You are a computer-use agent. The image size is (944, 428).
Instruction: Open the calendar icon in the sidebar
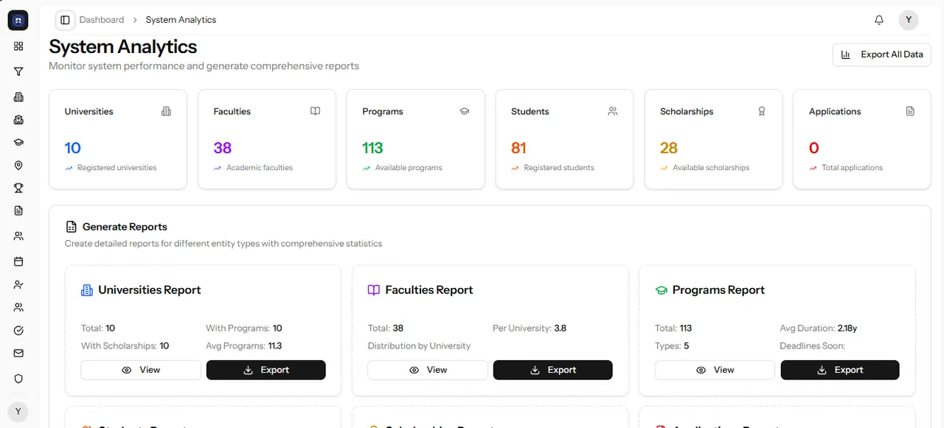click(18, 262)
